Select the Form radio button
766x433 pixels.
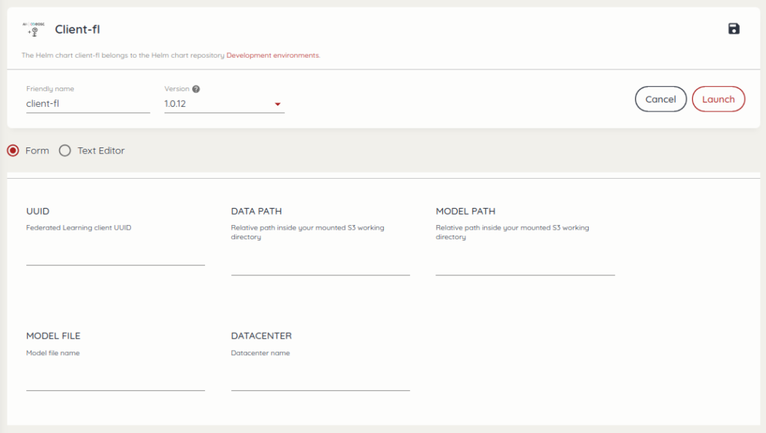(13, 150)
